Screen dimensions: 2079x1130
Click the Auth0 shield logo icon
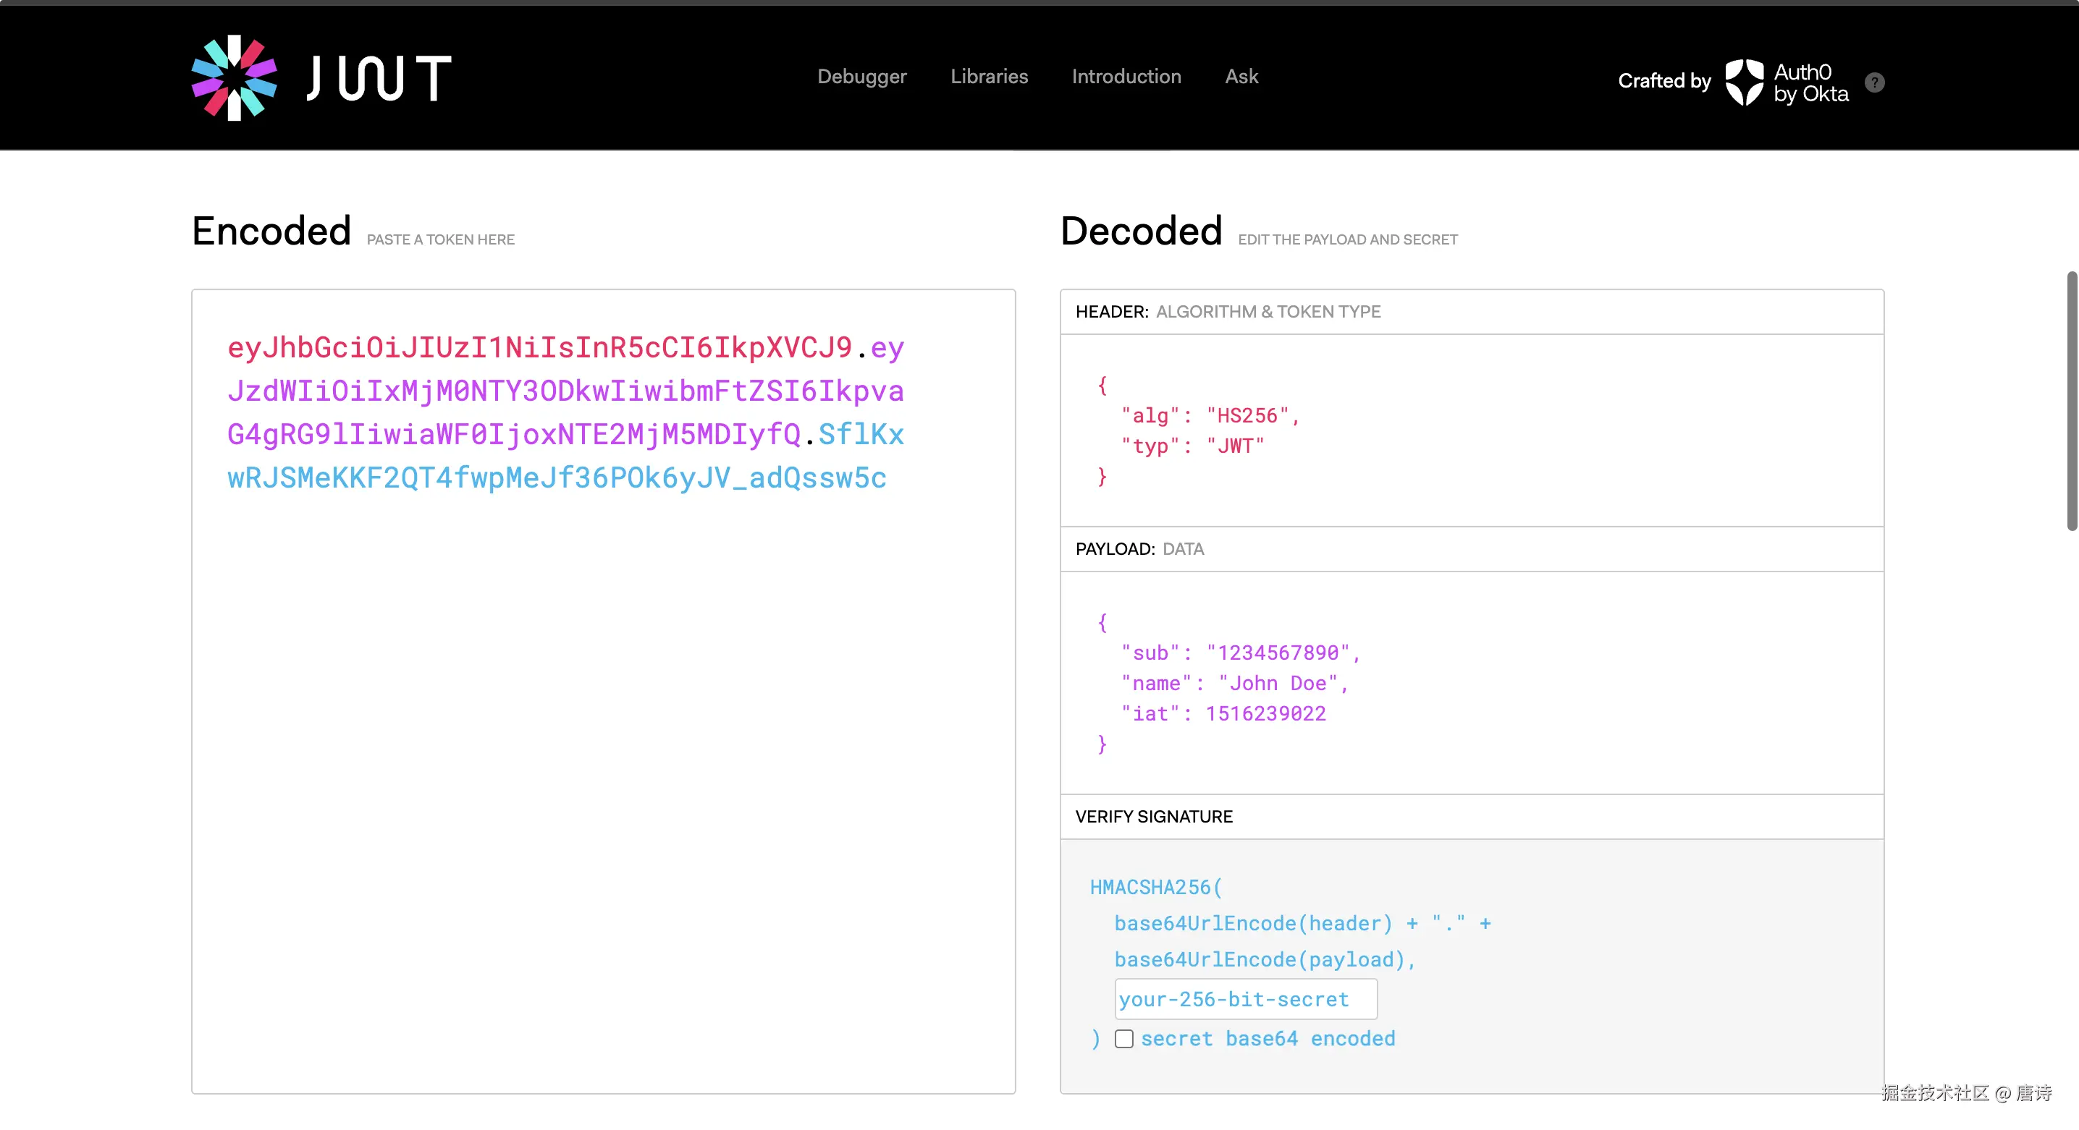tap(1744, 82)
